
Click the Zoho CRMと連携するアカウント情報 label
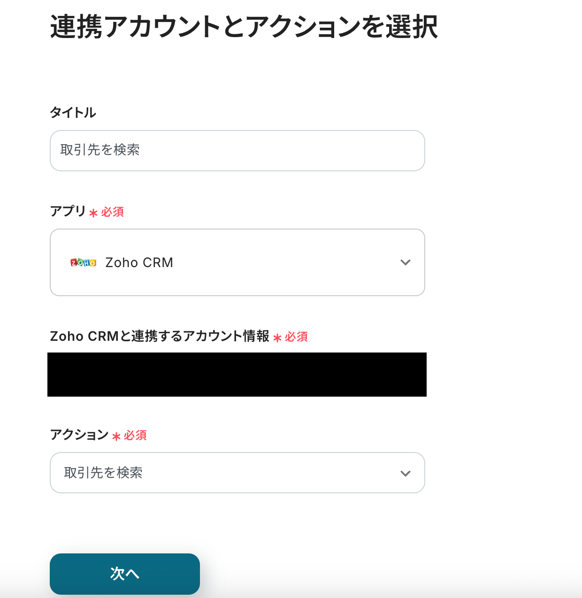[x=160, y=336]
